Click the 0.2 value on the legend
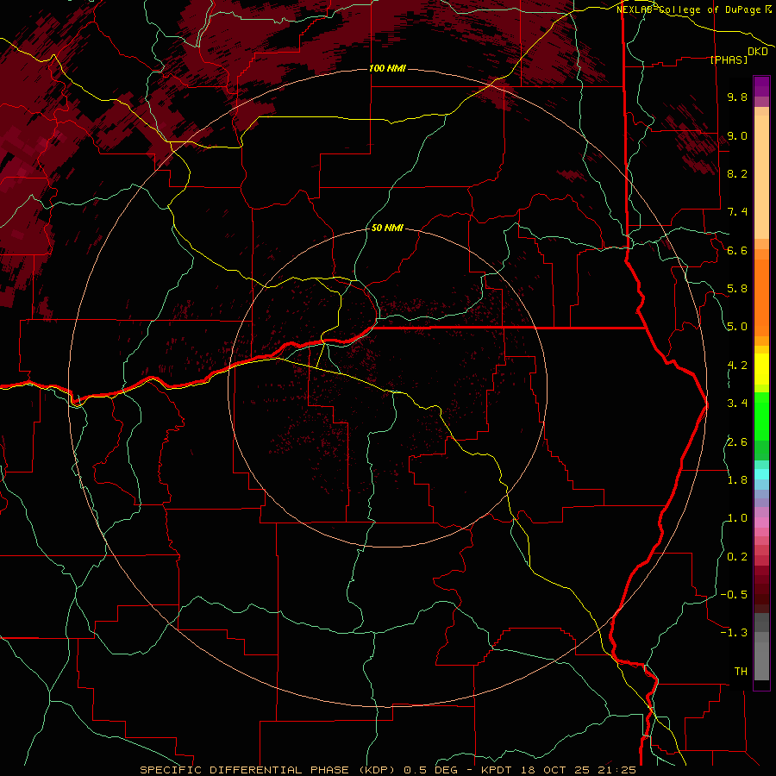This screenshot has height=776, width=776. click(737, 557)
